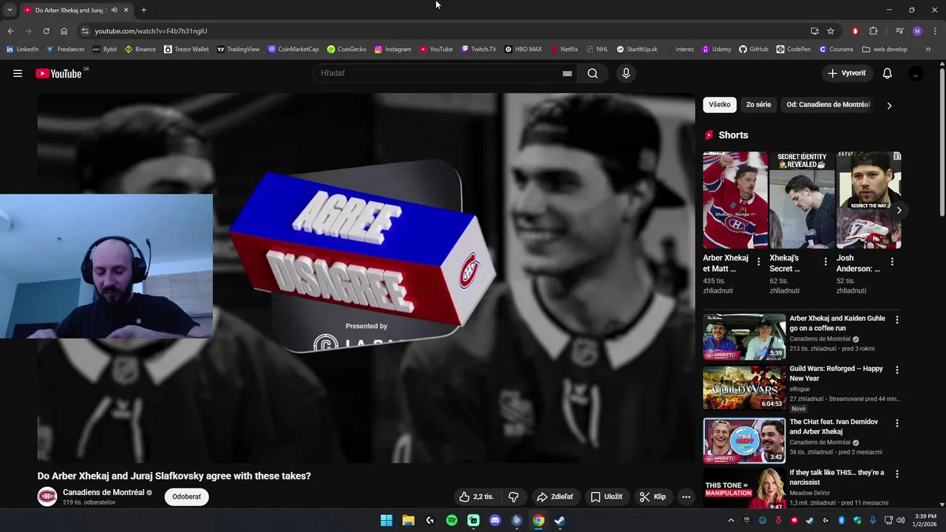Open options for Josh Anderson Short

pos(891,262)
